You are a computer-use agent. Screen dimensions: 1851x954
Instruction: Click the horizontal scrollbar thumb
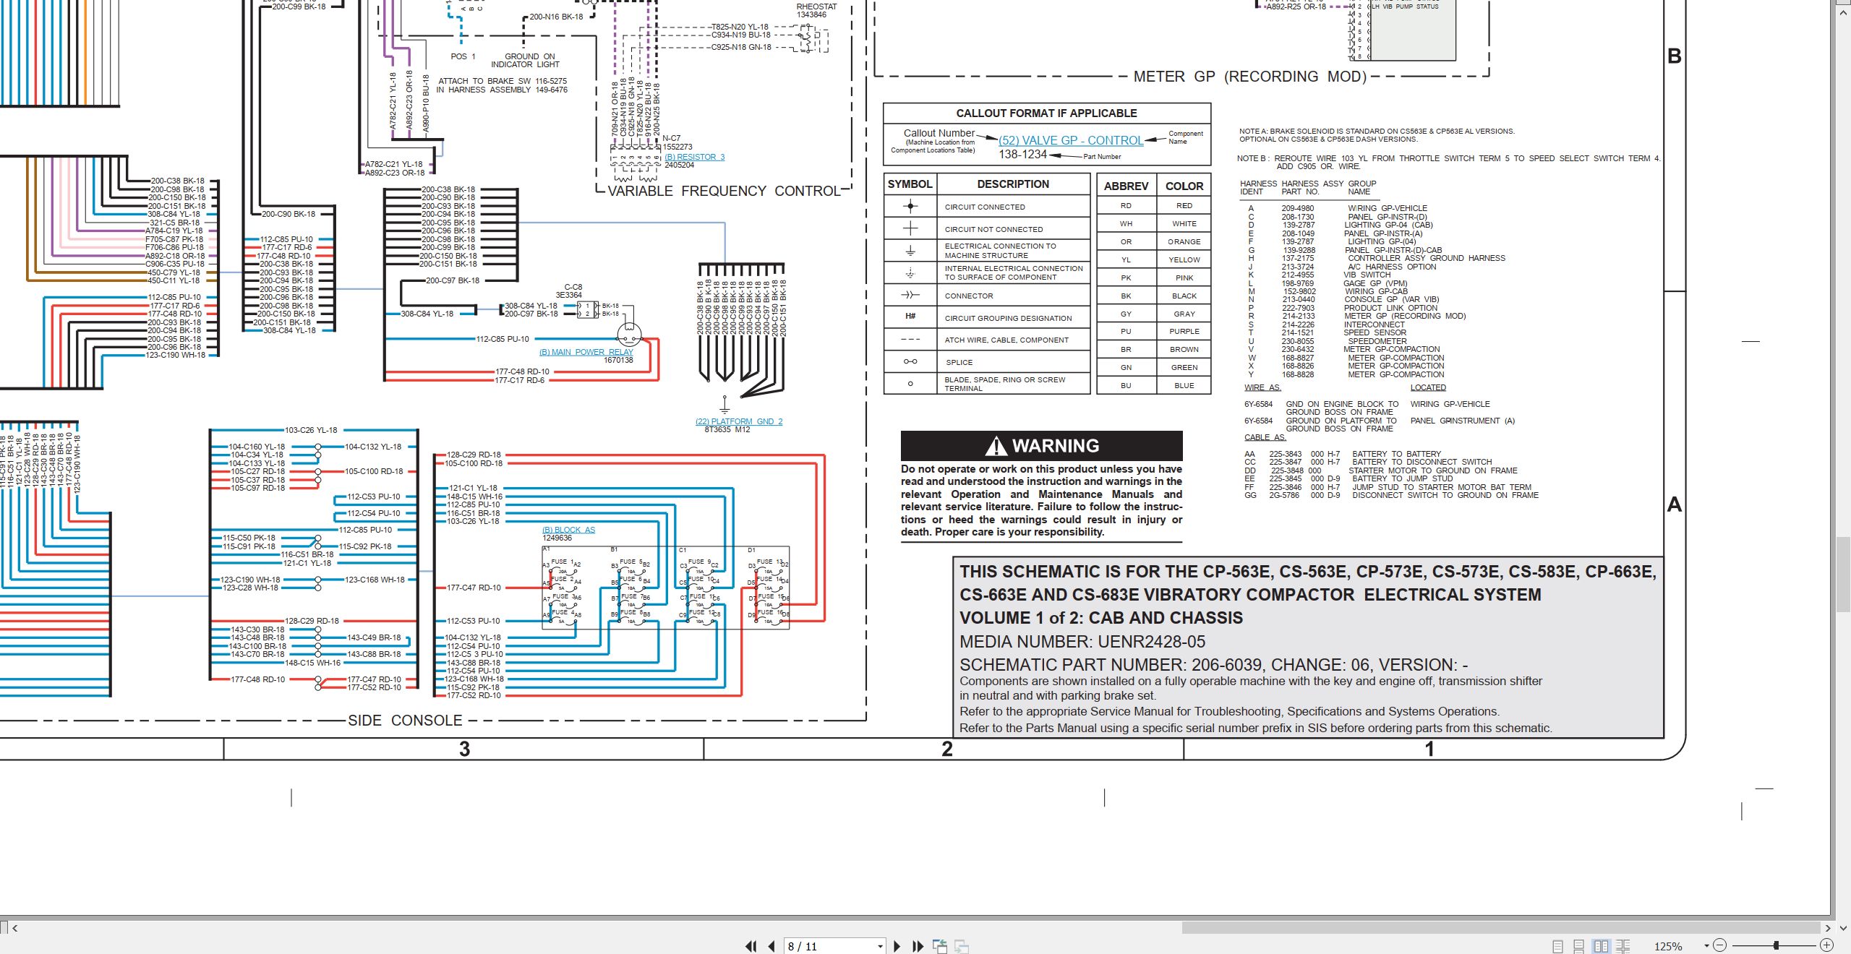tap(1501, 927)
